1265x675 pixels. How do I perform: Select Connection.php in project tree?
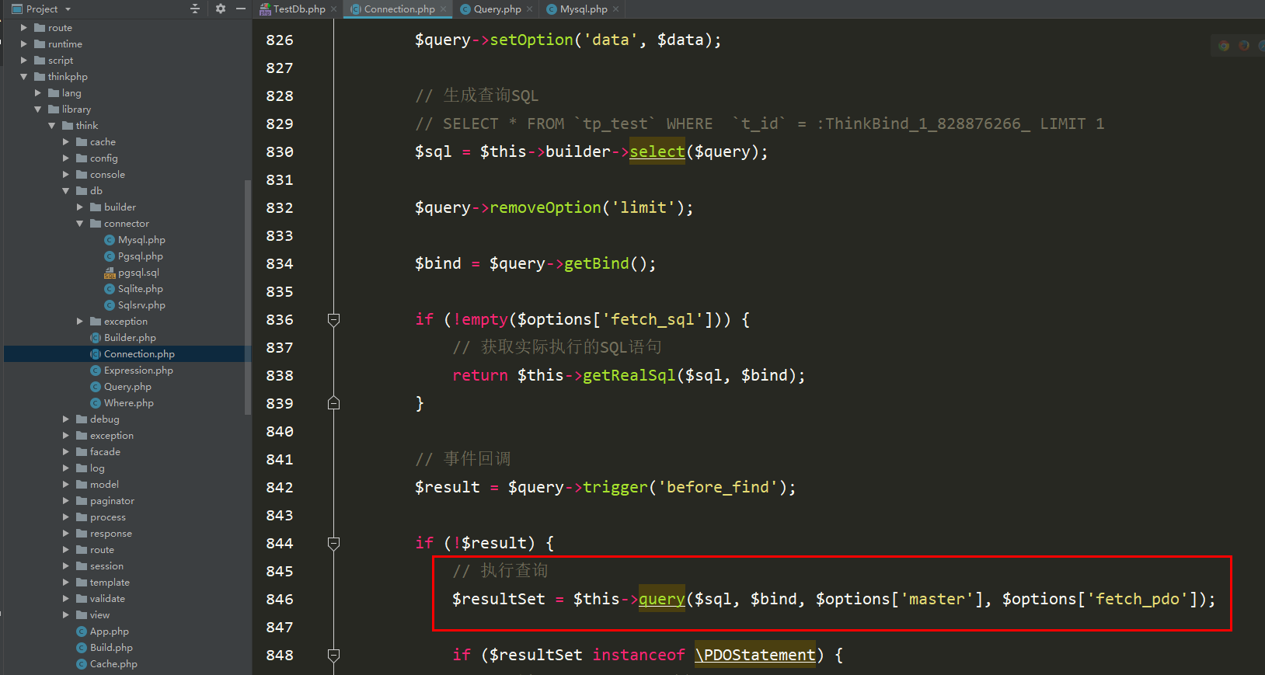click(x=139, y=354)
